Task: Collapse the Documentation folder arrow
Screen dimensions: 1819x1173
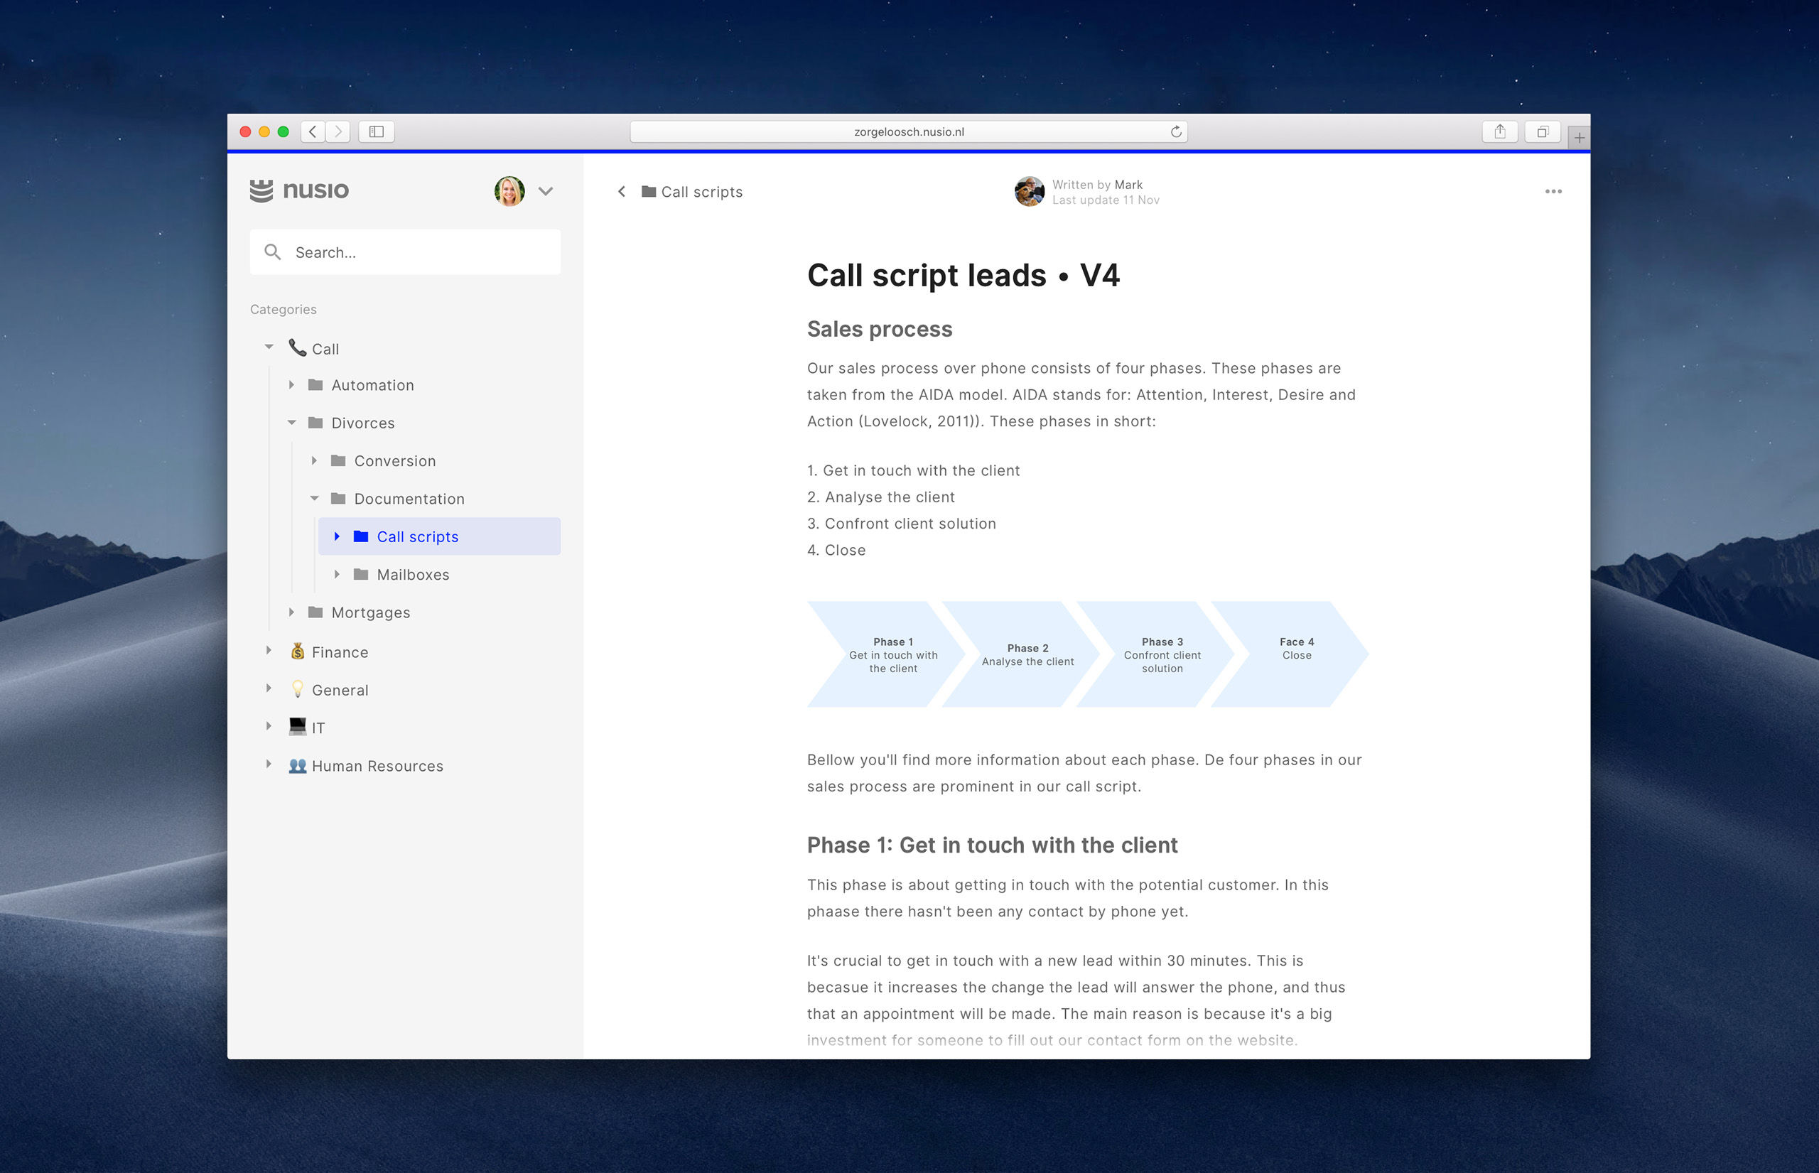Action: point(315,499)
